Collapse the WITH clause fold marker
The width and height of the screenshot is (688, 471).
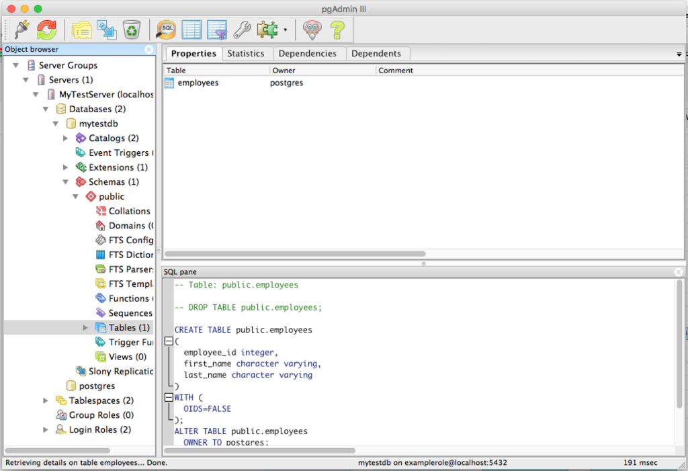(x=169, y=397)
